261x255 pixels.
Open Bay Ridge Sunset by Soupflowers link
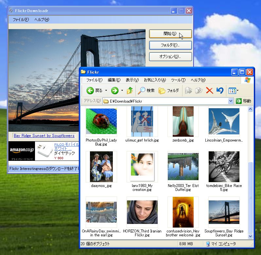point(44,136)
